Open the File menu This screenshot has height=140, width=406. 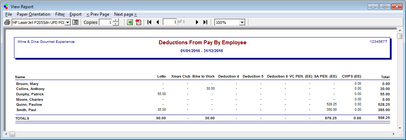pos(9,14)
